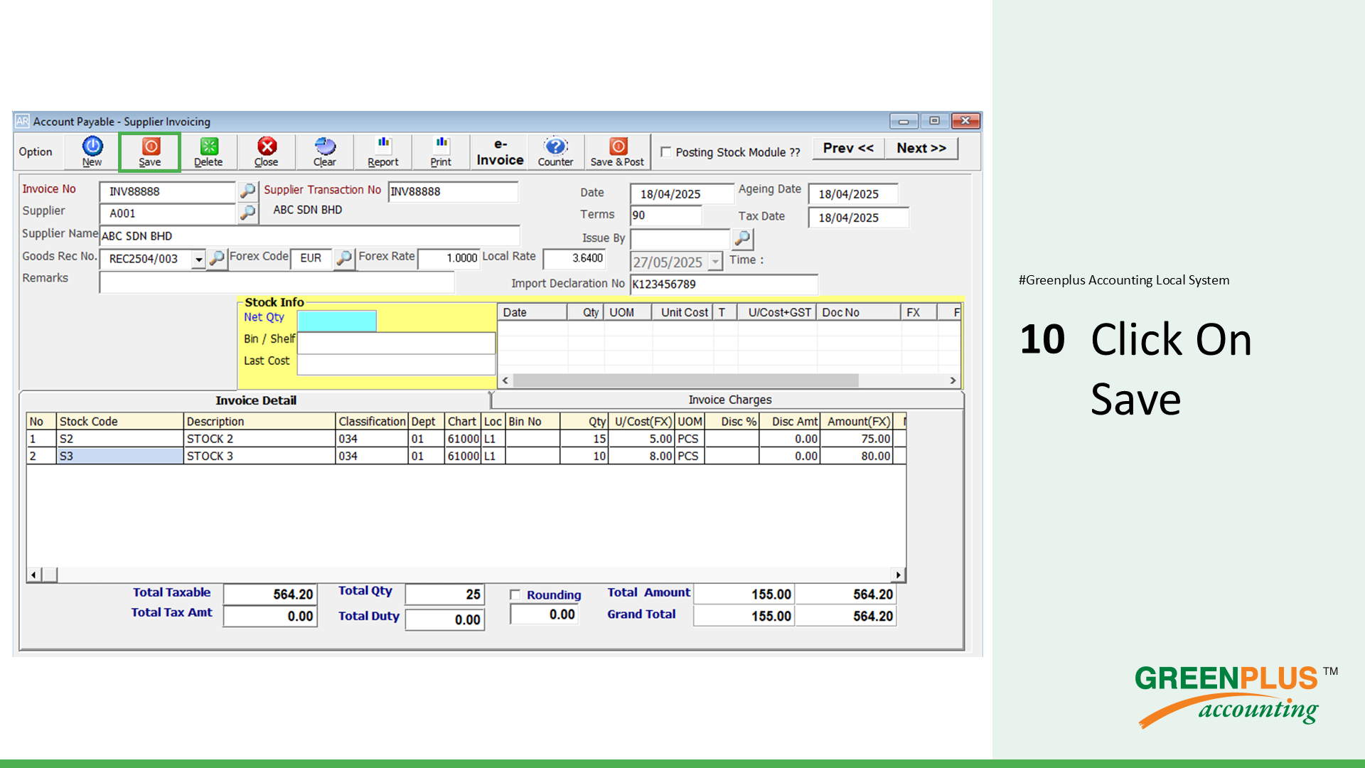1365x768 pixels.
Task: Click the Last Cost field
Action: point(396,364)
